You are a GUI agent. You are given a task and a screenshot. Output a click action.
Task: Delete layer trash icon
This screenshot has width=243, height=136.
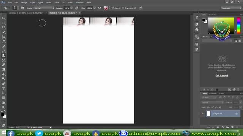tap(237, 127)
